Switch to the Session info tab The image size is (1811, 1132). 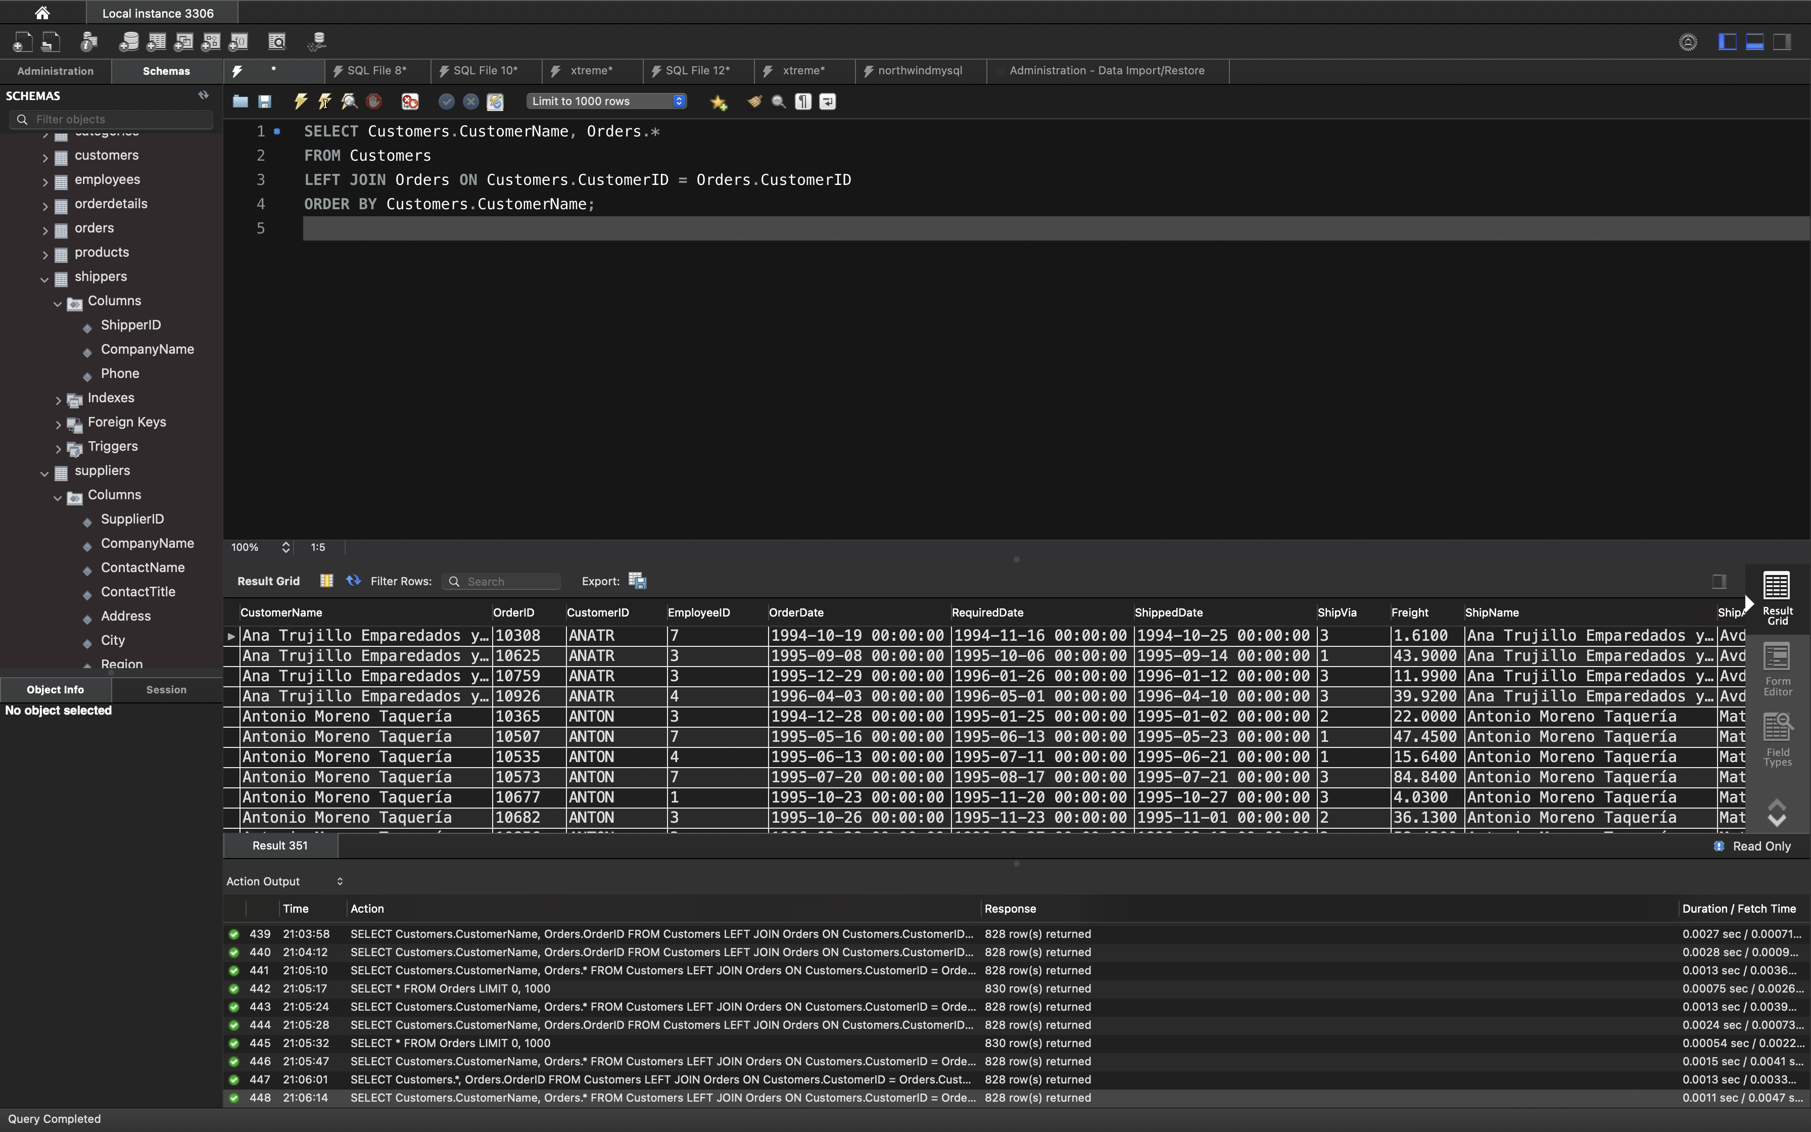point(166,689)
